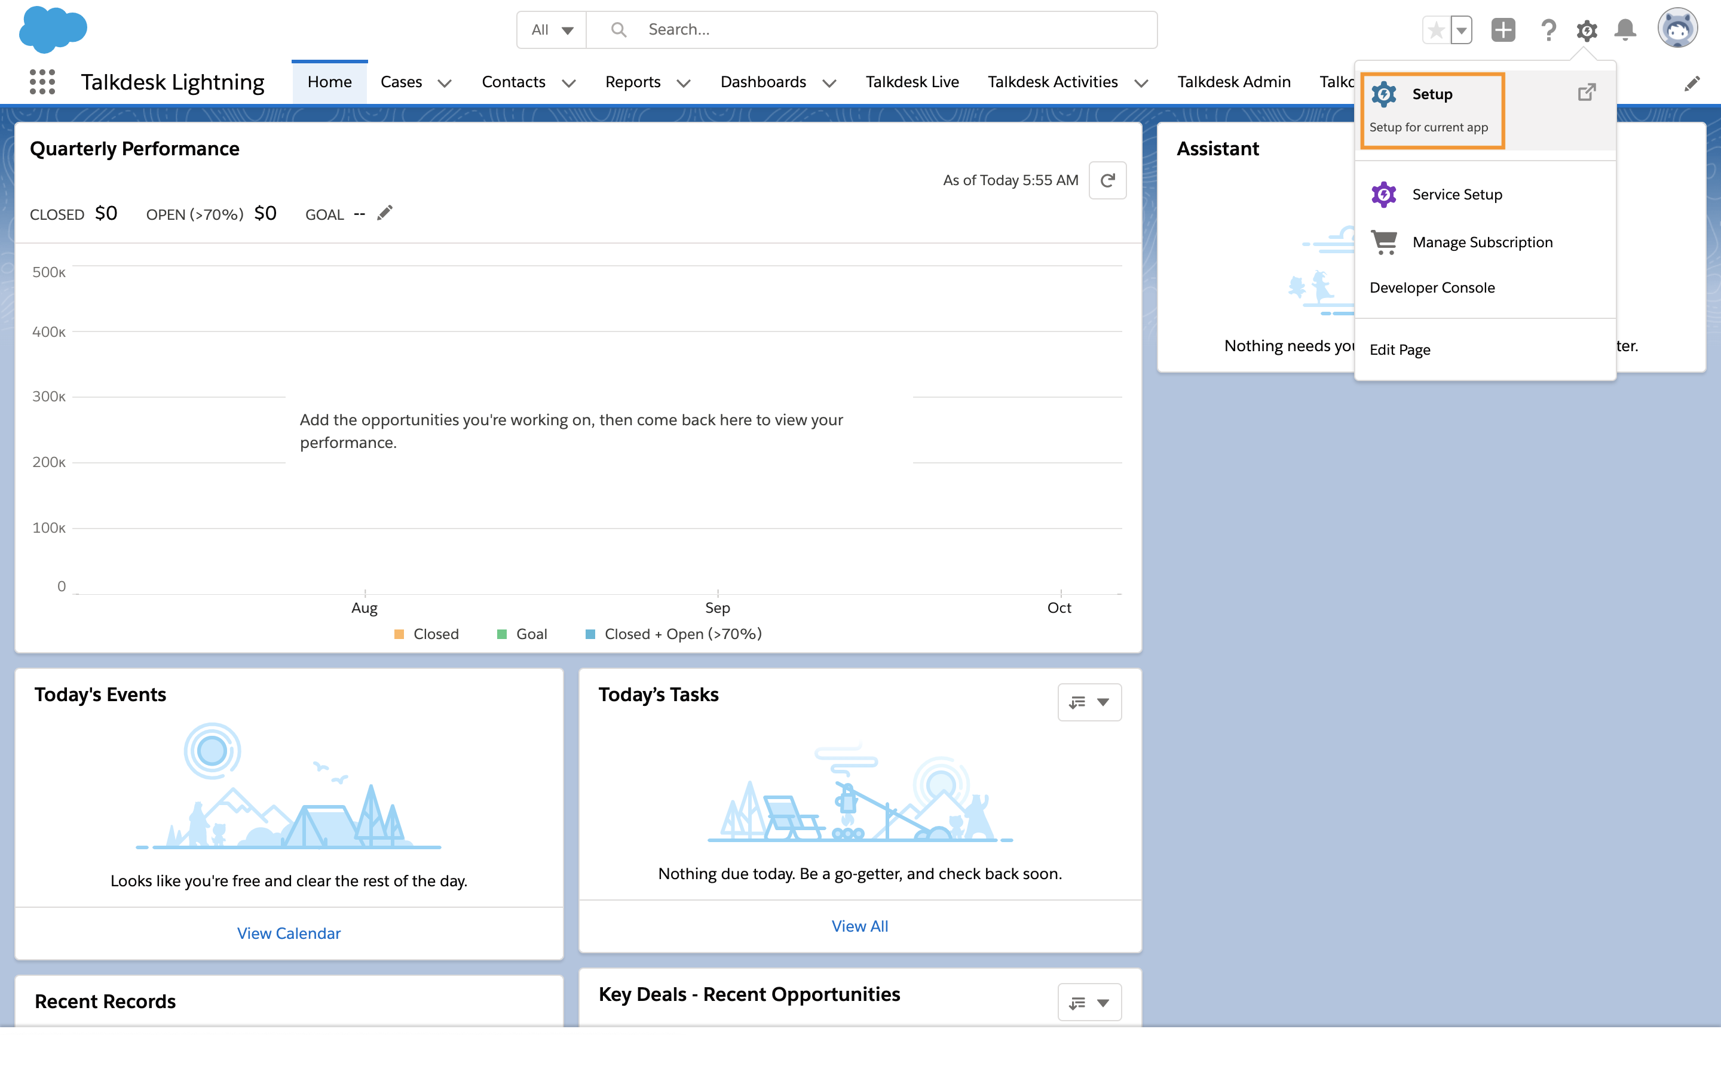Open the App Launcher grid icon
This screenshot has width=1721, height=1075.
tap(42, 82)
